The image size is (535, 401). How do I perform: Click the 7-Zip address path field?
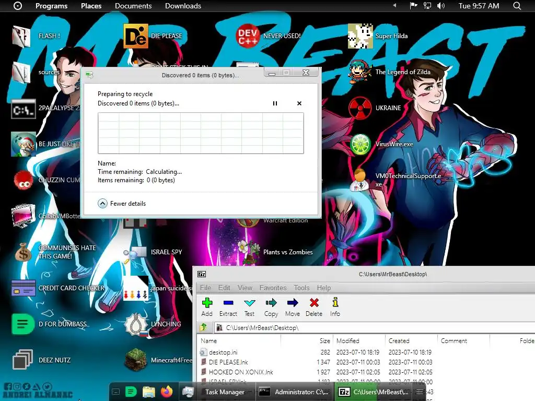point(374,328)
